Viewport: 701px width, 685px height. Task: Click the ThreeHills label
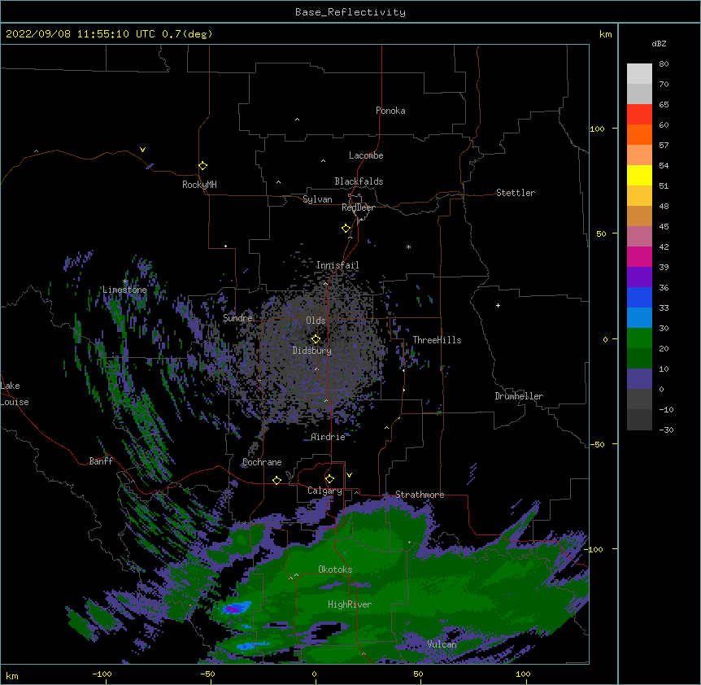coord(437,340)
